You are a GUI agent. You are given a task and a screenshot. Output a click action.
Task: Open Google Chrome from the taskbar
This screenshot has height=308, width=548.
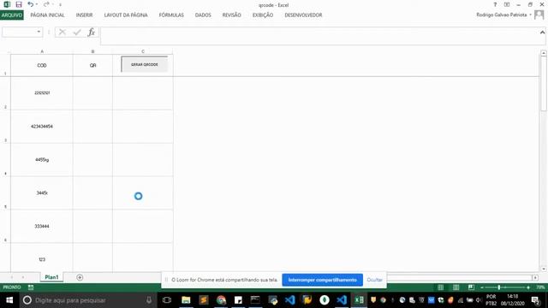(221, 300)
